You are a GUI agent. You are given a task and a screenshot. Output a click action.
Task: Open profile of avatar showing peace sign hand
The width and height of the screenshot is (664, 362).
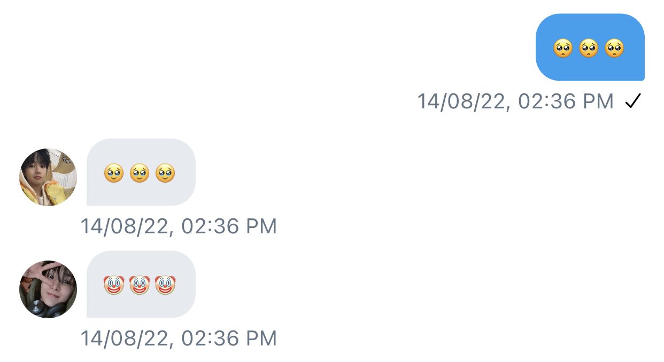point(48,289)
